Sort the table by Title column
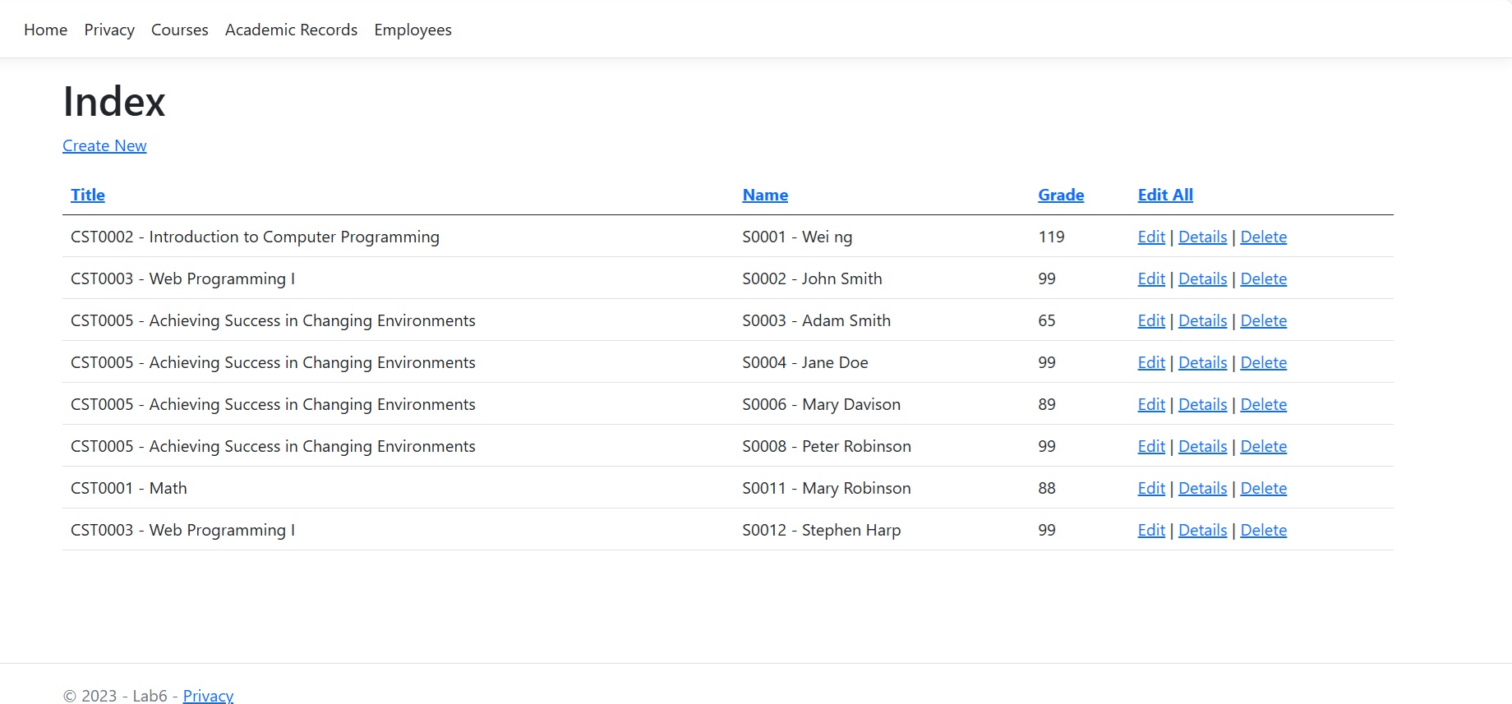 tap(87, 195)
